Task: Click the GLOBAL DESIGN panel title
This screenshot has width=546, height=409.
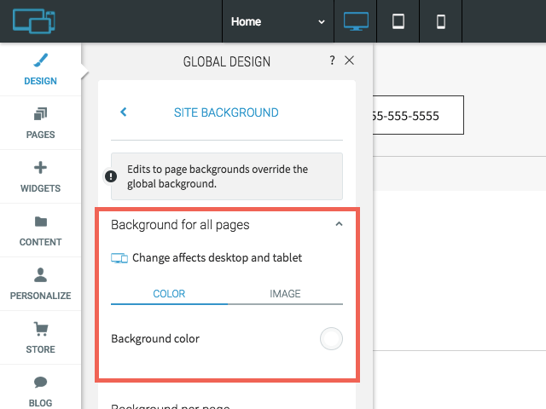Action: [x=227, y=61]
